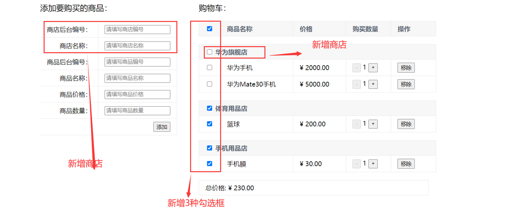Decrease quantity of 华为手机 with minus

pos(357,68)
